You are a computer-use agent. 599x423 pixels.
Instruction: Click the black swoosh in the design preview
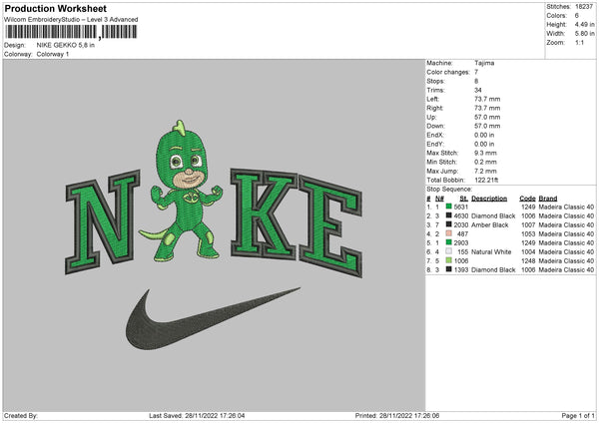point(212,319)
